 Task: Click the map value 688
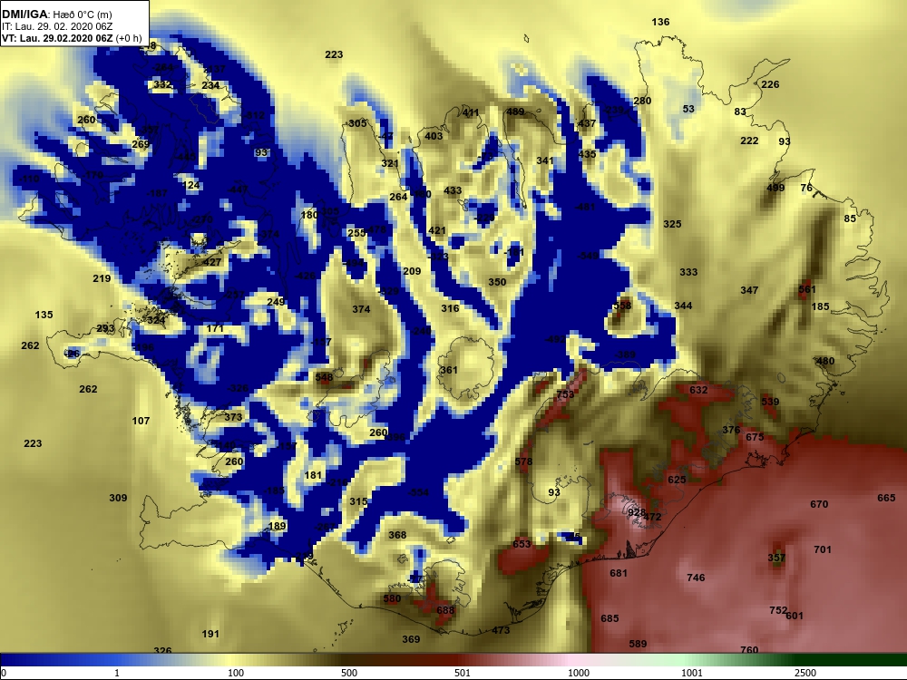(445, 610)
